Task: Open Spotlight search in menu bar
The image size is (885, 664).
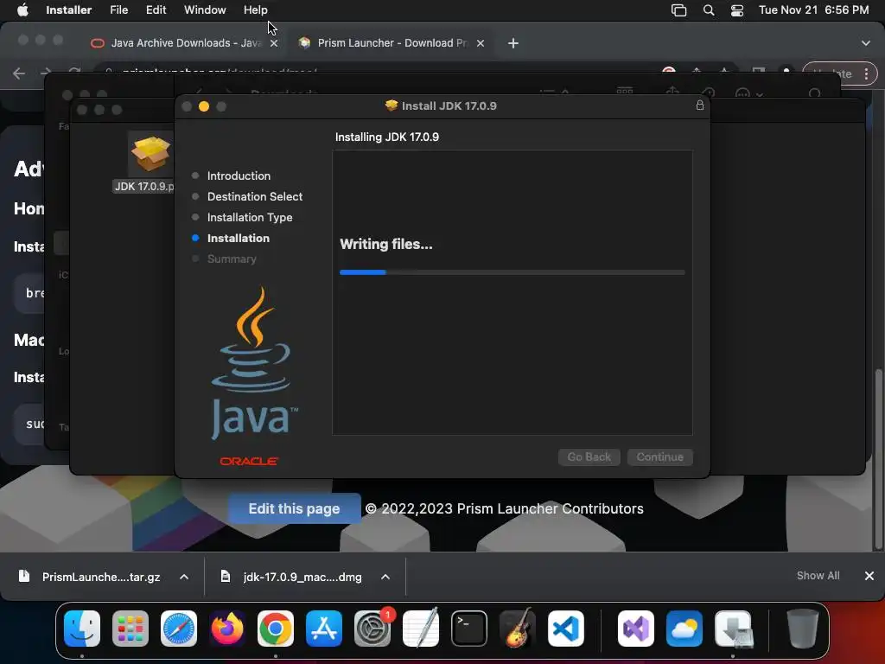Action: [x=709, y=10]
